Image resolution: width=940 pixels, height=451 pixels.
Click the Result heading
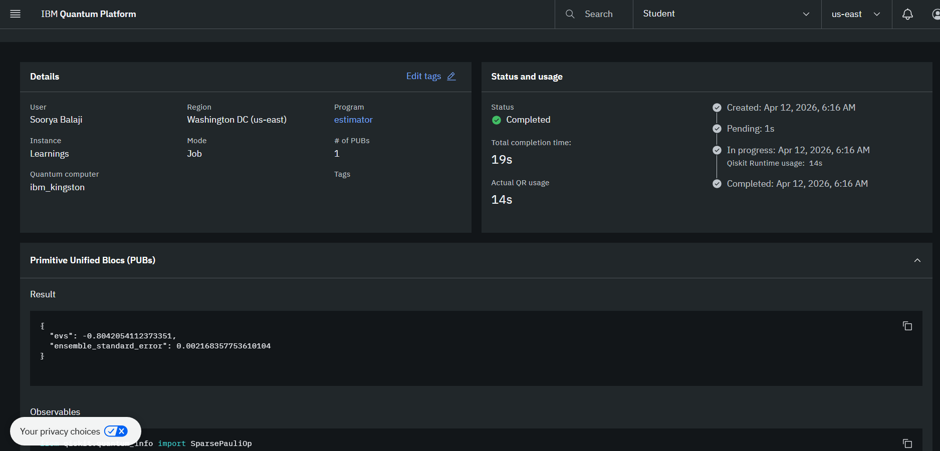pos(43,294)
